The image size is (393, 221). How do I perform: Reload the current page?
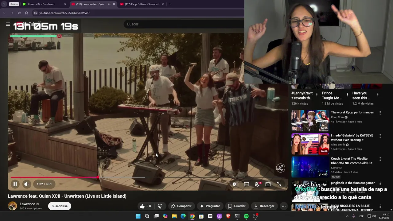click(x=19, y=13)
